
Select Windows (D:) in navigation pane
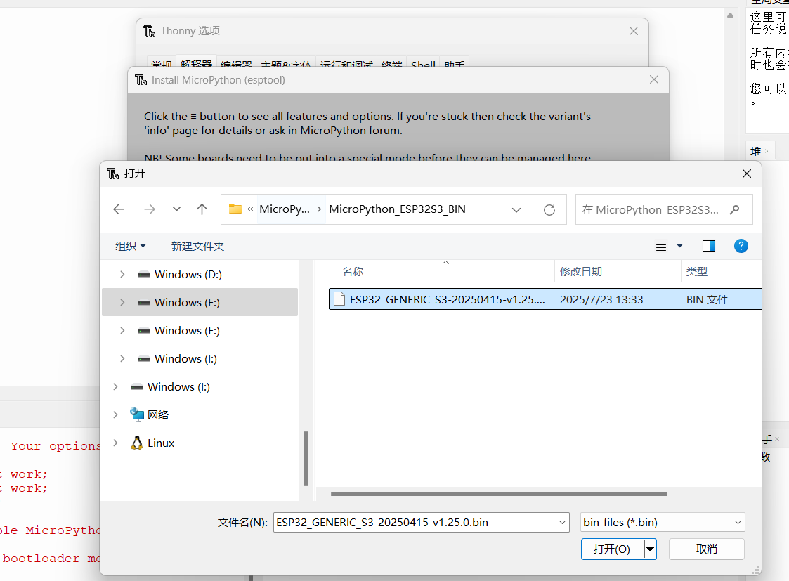188,274
